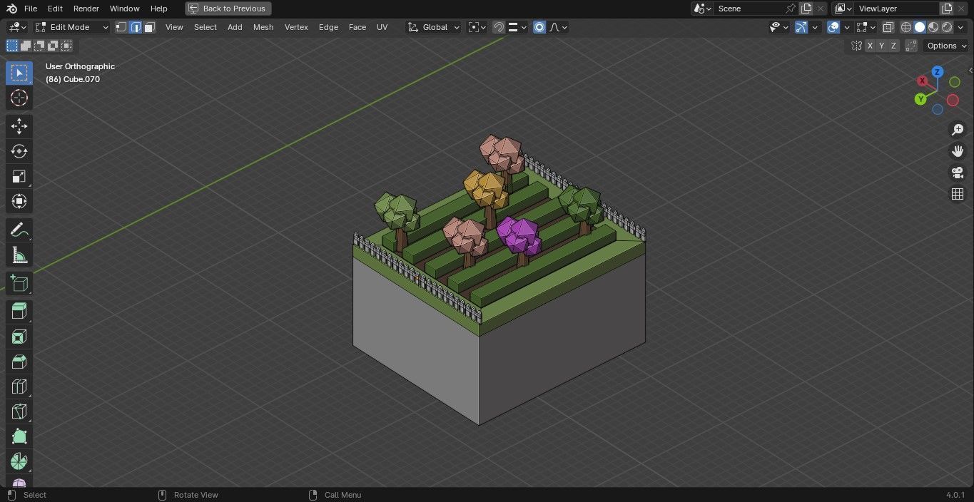974x502 pixels.
Task: Open the Options dropdown
Action: (945, 46)
